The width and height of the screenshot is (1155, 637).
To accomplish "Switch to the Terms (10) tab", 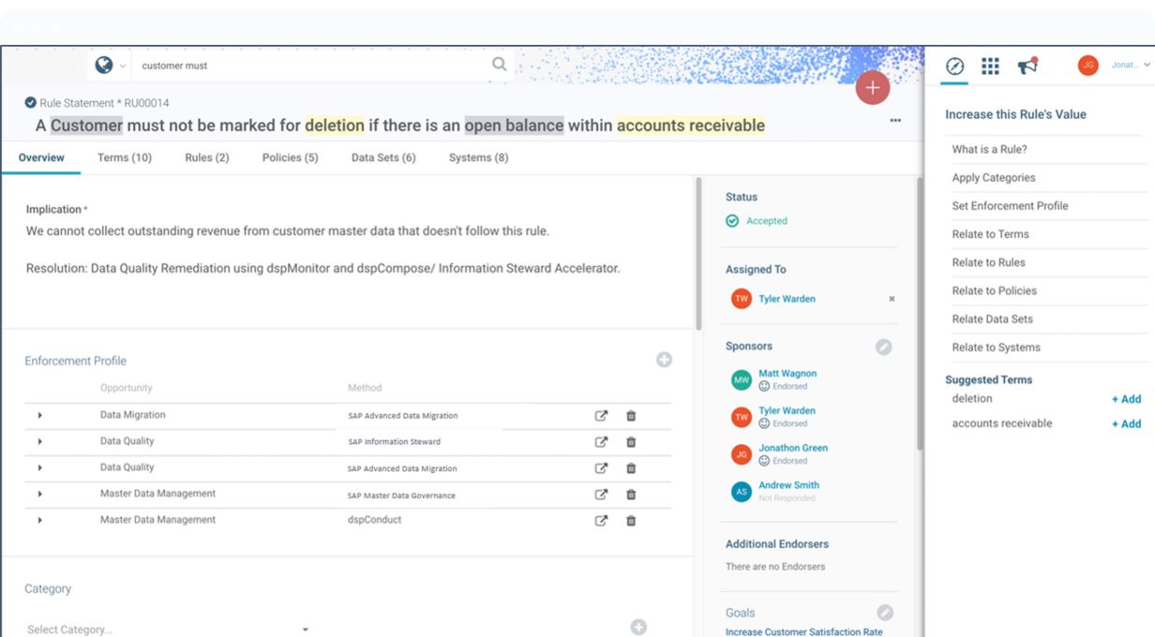I will pos(124,157).
